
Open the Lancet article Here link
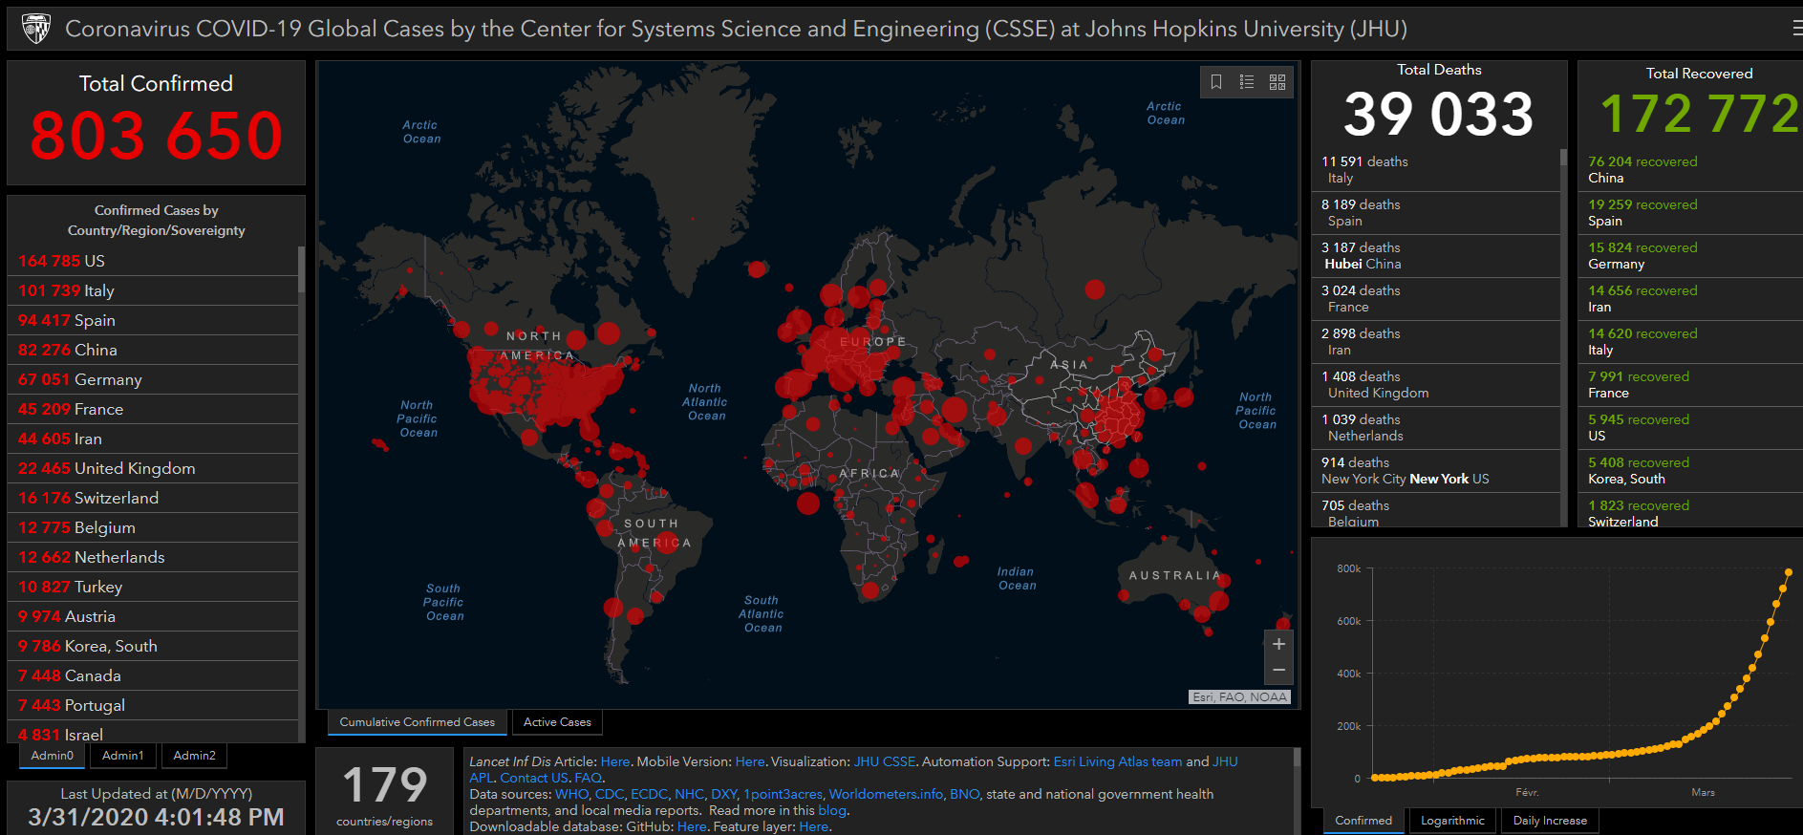click(615, 761)
